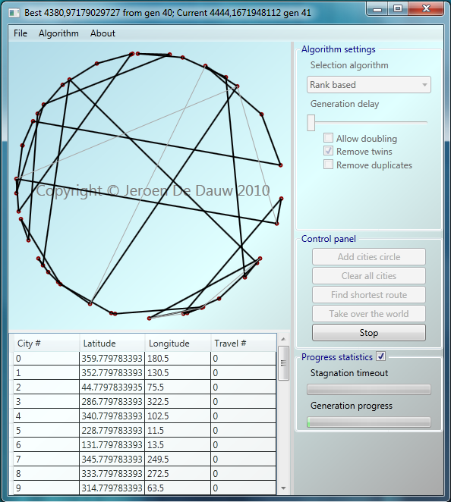Viewport: 451px width, 502px height.
Task: Click the window maximize icon
Action: pos(398,8)
